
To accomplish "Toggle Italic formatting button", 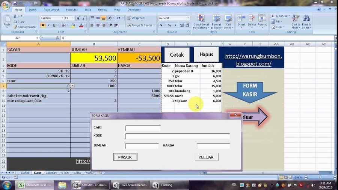I will (x=49, y=25).
